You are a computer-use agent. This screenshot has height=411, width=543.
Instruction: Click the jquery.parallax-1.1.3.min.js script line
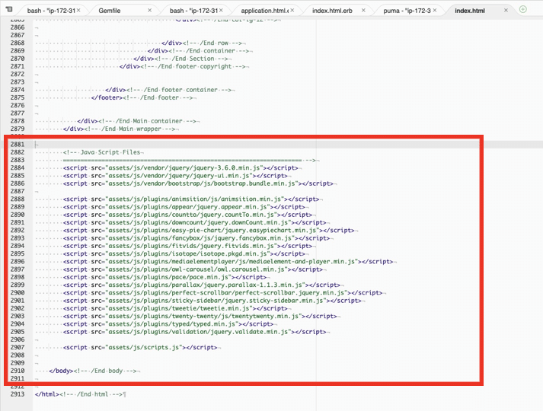(x=202, y=285)
